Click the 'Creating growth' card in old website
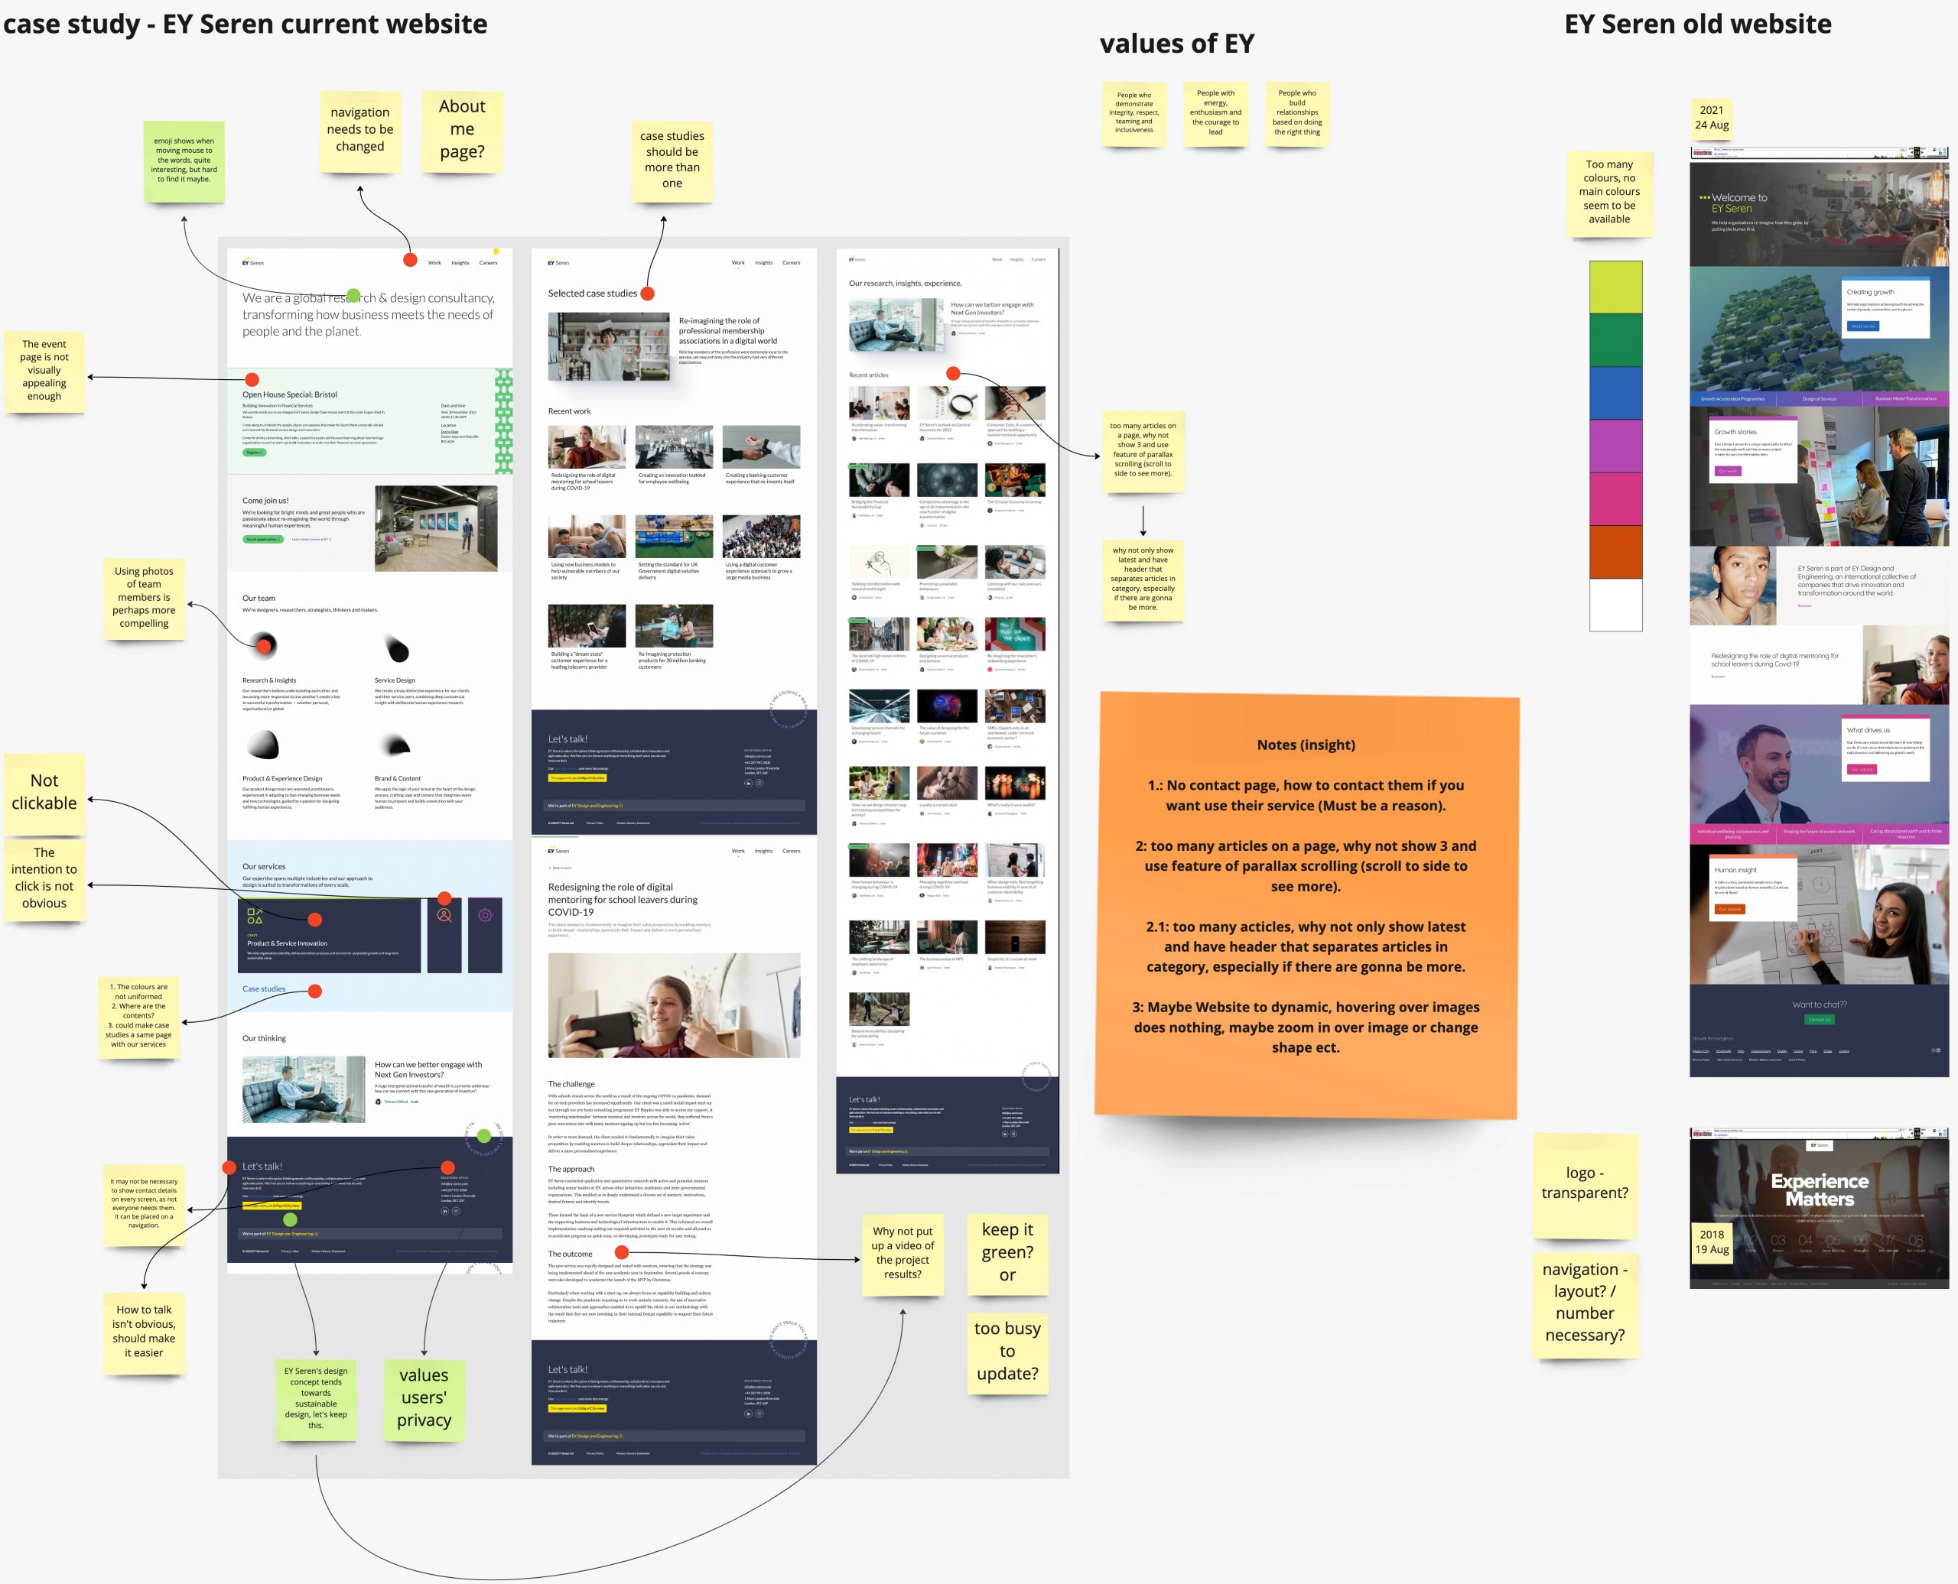Viewport: 1958px width, 1584px height. 1887,308
